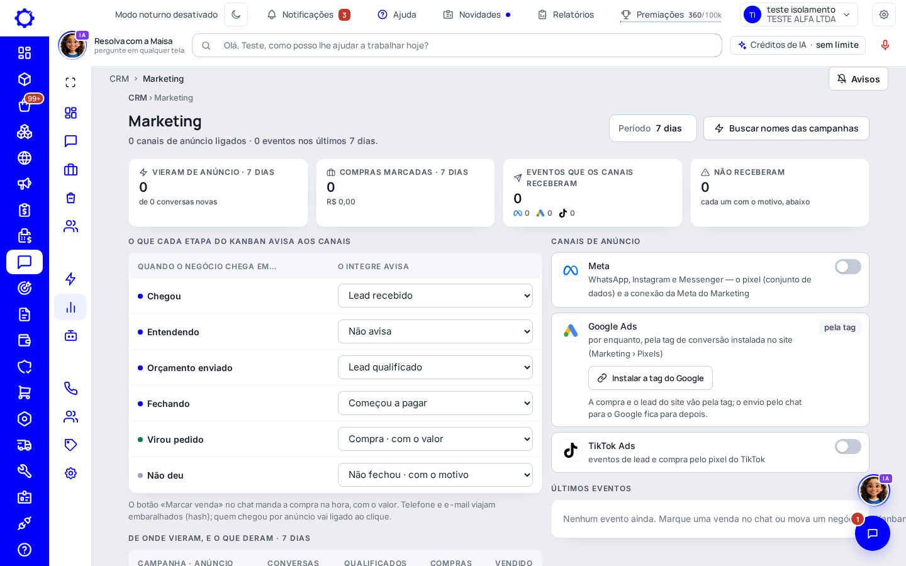
Task: Toggle night mode moon icon
Action: coord(236,14)
